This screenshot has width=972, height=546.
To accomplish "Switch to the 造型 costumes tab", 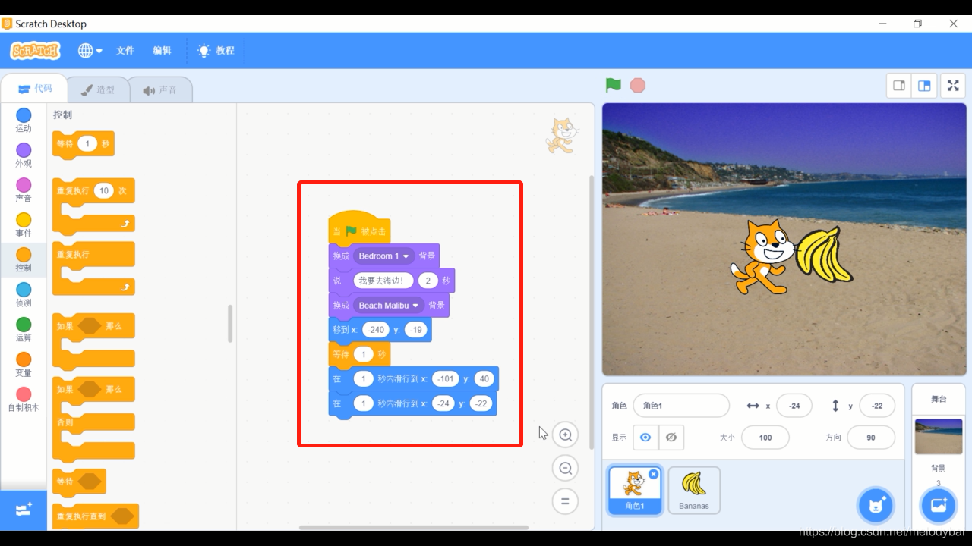I will click(x=98, y=89).
